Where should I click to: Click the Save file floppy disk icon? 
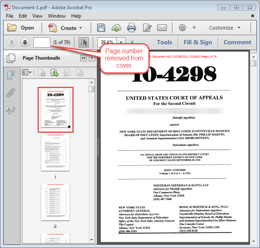101,28
